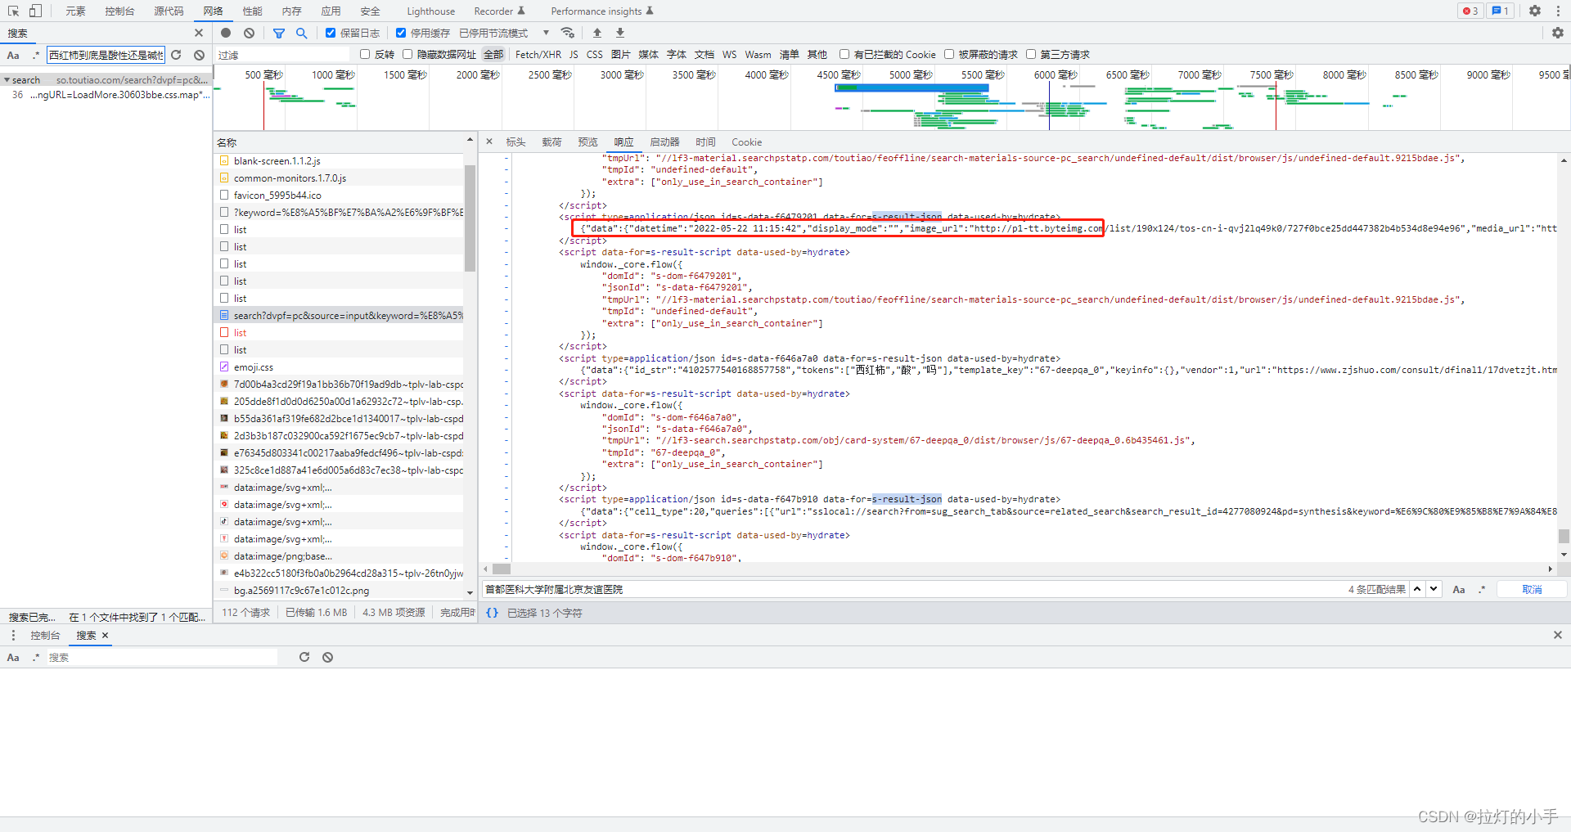Toggle the network filter funnel icon
Screen dimensions: 1571x832
point(279,33)
